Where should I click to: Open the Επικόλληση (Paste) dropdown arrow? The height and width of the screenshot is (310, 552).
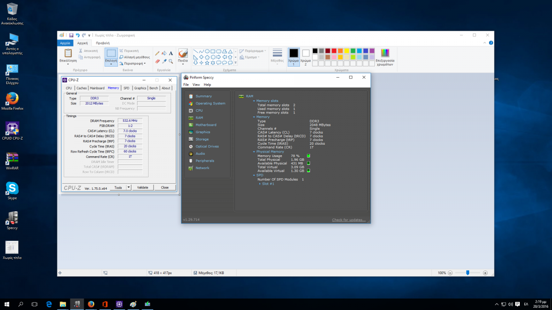[68, 64]
